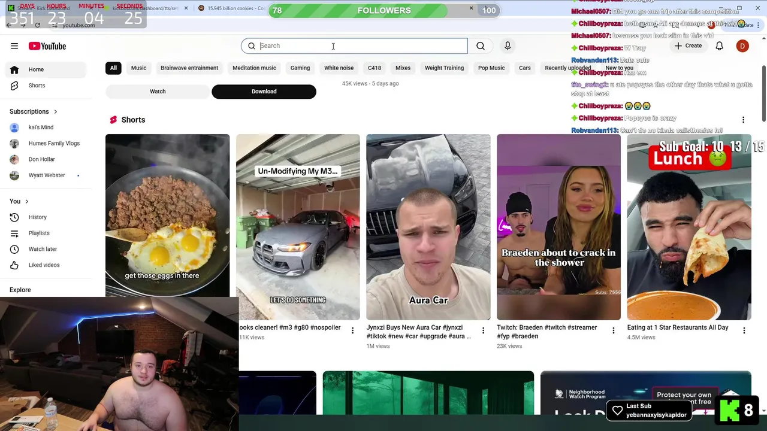Screen dimensions: 767x431
Task: Click the Shorts sidebar icon
Action: point(14,86)
